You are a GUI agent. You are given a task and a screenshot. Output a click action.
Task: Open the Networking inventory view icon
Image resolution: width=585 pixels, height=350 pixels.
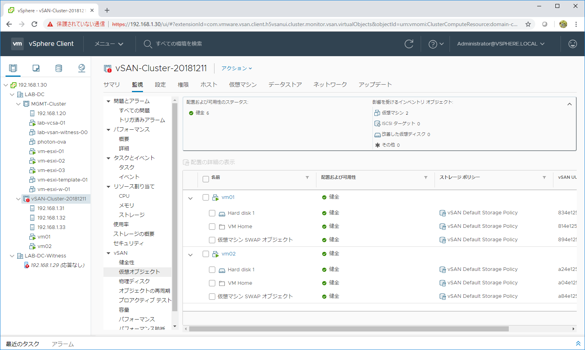tap(82, 68)
